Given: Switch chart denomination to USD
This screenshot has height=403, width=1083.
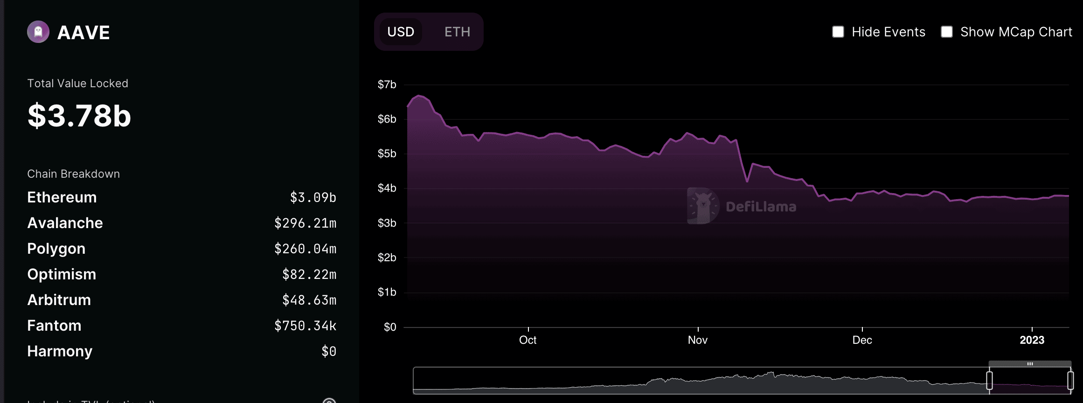Looking at the screenshot, I should click(x=401, y=32).
